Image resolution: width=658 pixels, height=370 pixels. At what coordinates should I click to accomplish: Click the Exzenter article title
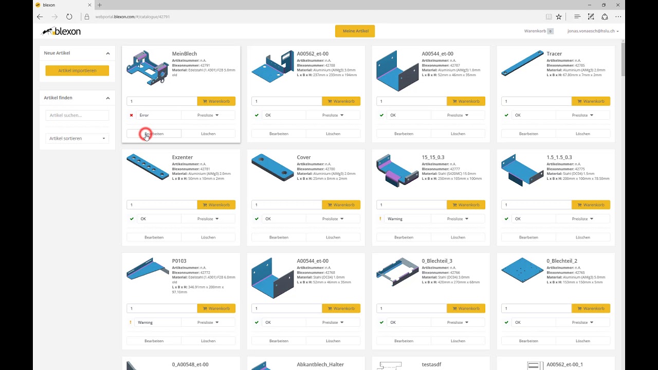pyautogui.click(x=182, y=157)
